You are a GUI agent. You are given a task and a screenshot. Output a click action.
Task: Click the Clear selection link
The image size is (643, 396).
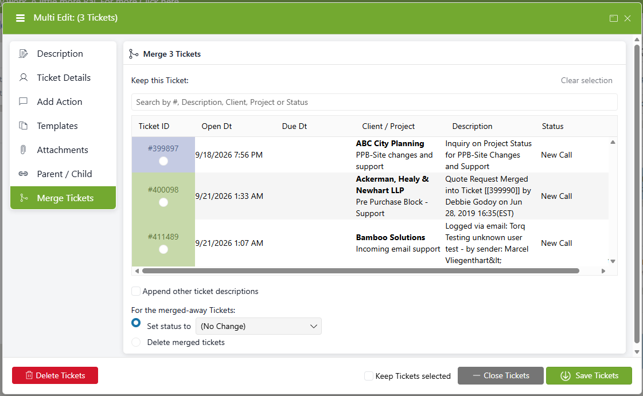586,81
